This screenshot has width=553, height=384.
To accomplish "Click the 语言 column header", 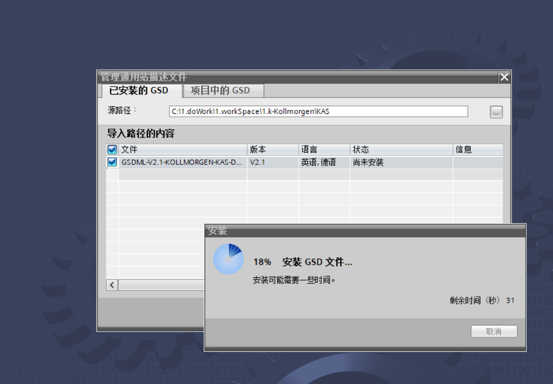I will [x=323, y=150].
